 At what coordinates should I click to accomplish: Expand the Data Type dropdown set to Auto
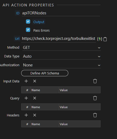point(62,56)
